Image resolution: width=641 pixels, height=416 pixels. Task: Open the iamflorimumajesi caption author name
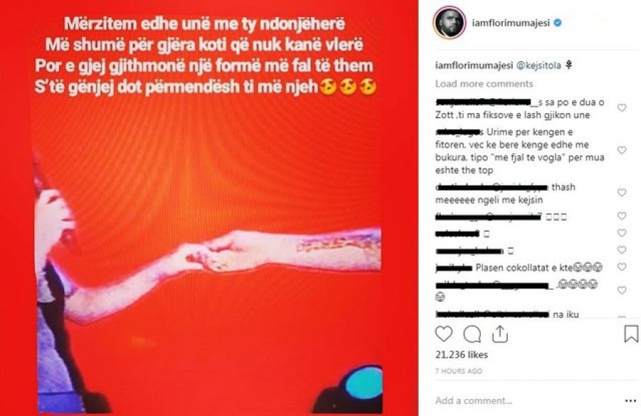[x=474, y=66]
